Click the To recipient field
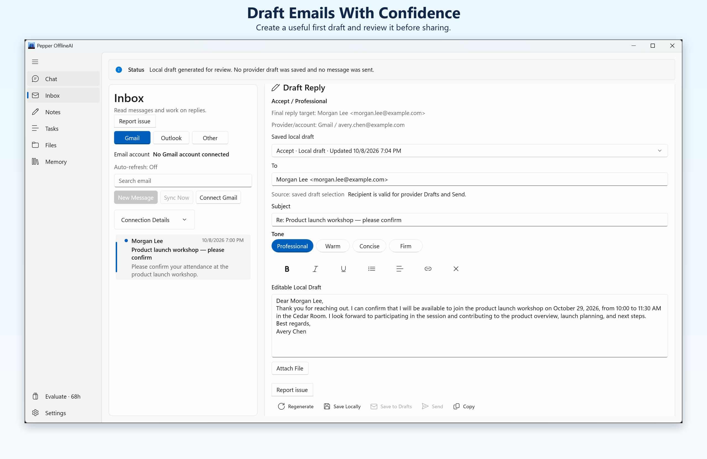 (x=469, y=180)
